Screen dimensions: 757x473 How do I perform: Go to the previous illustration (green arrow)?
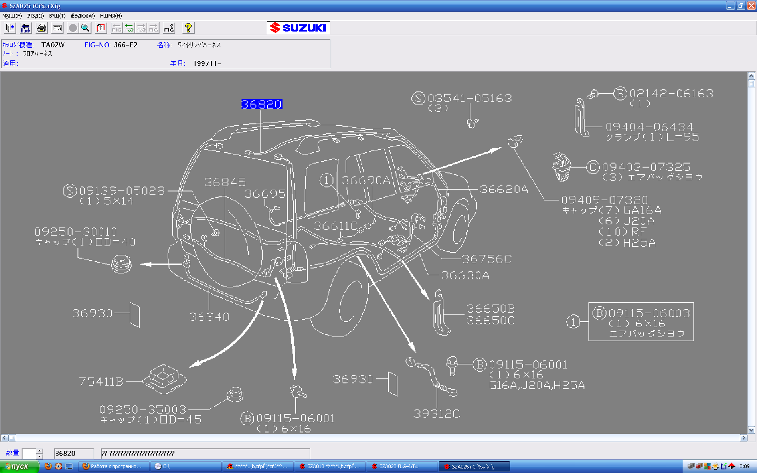pos(129,28)
